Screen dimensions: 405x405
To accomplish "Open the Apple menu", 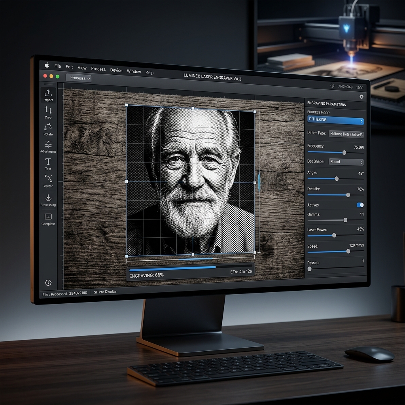I will point(47,65).
